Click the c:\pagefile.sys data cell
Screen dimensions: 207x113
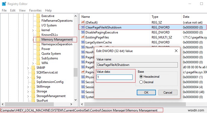click(195, 72)
